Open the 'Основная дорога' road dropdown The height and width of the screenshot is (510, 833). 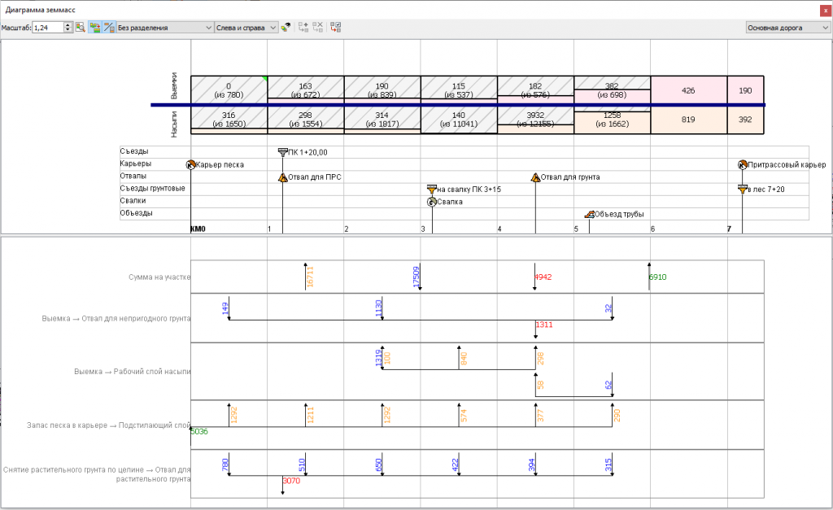[x=787, y=28]
